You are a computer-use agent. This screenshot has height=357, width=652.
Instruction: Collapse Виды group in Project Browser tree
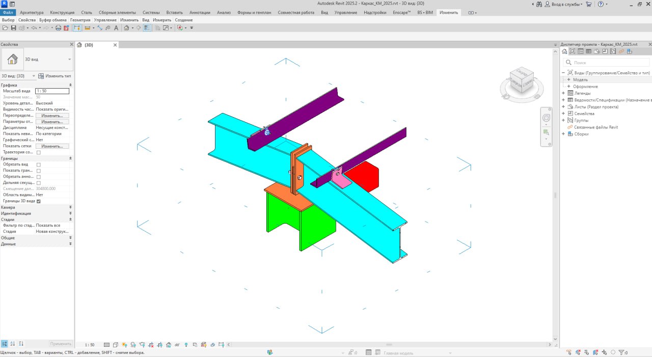click(563, 72)
